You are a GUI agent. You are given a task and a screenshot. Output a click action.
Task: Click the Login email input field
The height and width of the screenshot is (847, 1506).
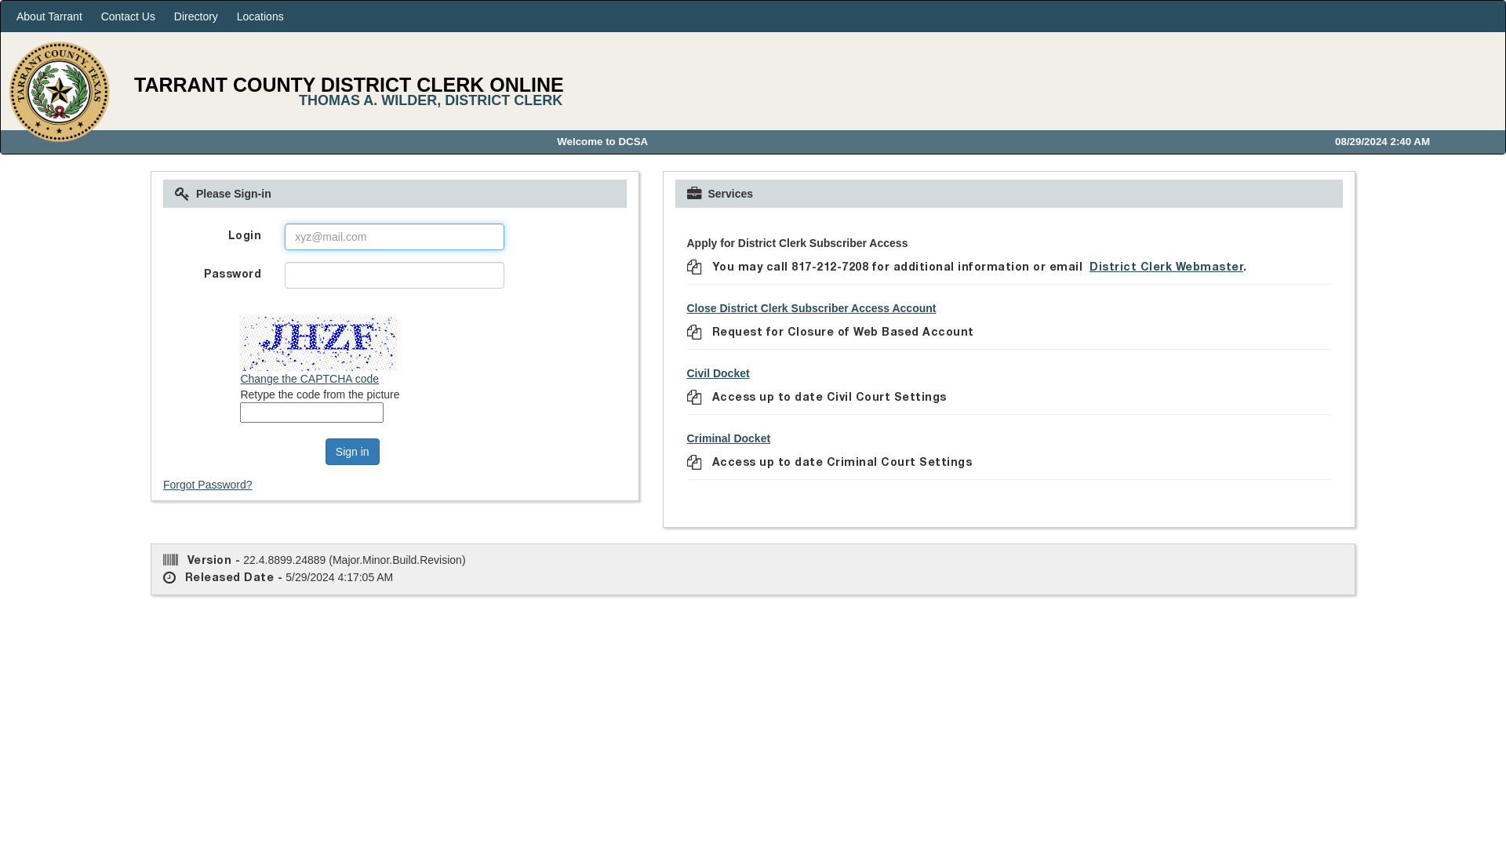pyautogui.click(x=394, y=236)
